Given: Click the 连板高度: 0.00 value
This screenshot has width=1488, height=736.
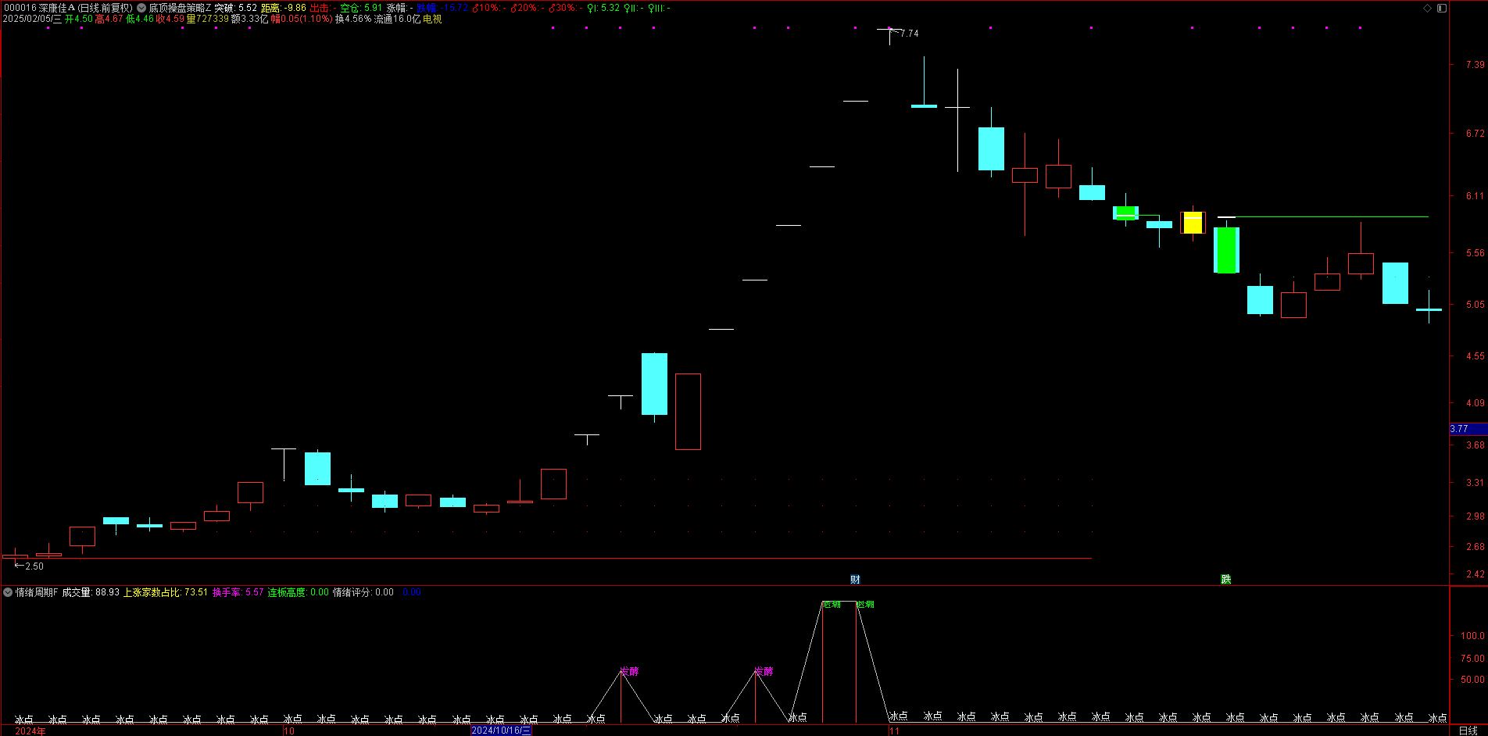Looking at the screenshot, I should coord(299,592).
